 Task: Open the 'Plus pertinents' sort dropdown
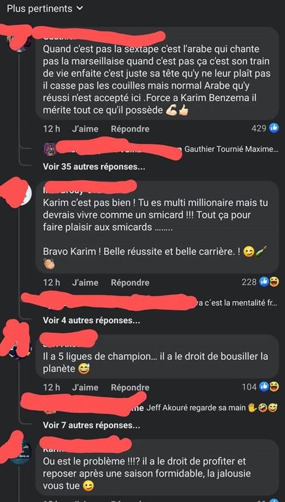pos(45,9)
